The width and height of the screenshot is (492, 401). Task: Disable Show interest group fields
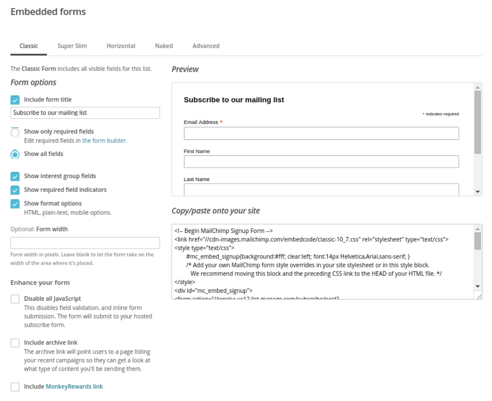pyautogui.click(x=15, y=176)
